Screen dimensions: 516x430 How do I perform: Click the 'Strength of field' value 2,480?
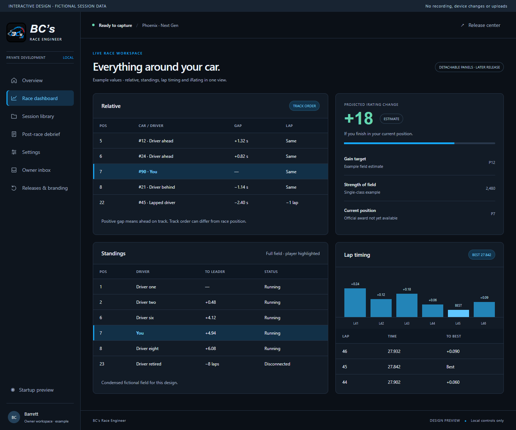[x=490, y=188]
